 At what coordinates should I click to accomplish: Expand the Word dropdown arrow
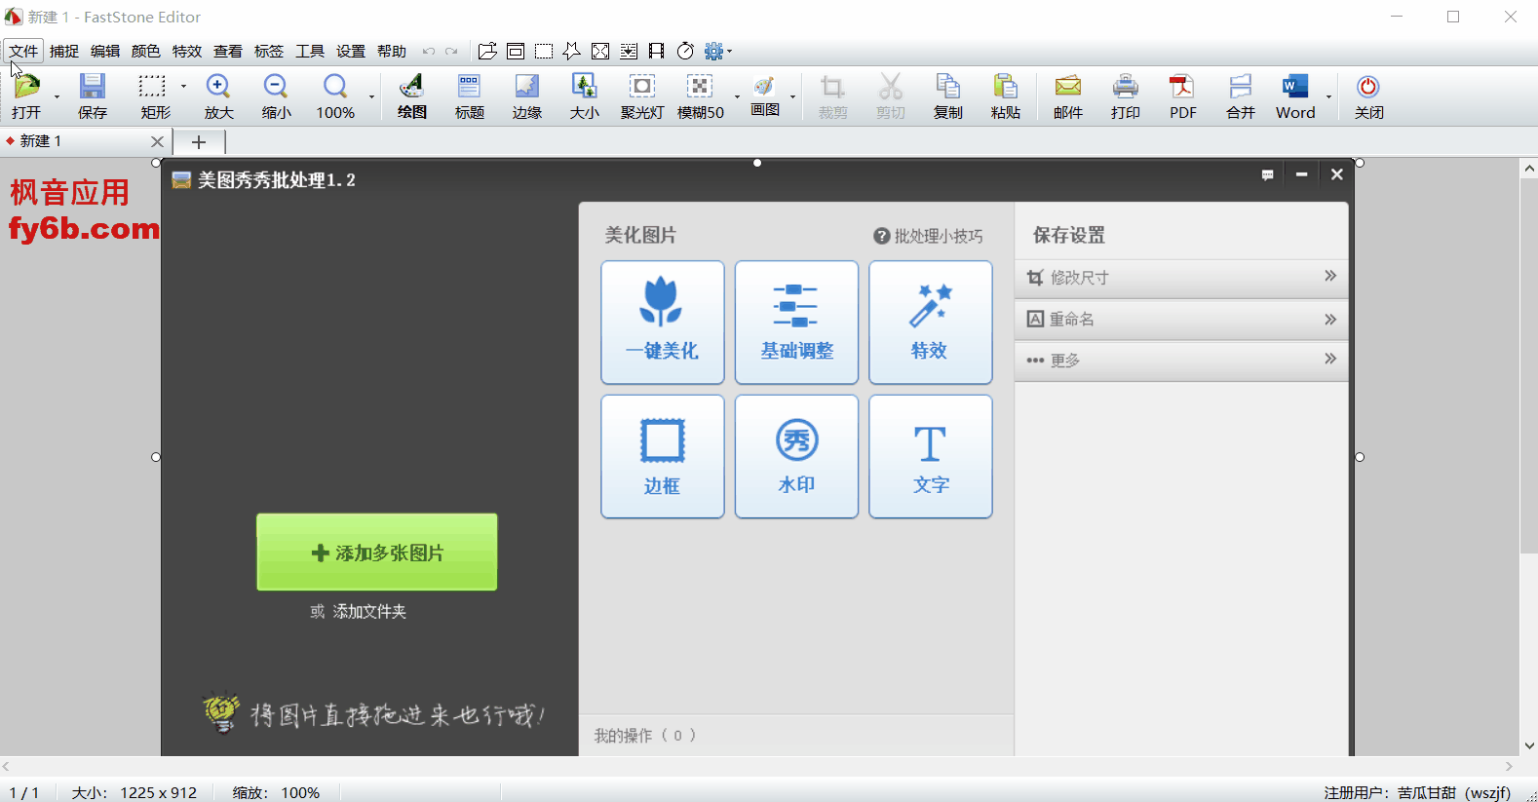pyautogui.click(x=1328, y=96)
